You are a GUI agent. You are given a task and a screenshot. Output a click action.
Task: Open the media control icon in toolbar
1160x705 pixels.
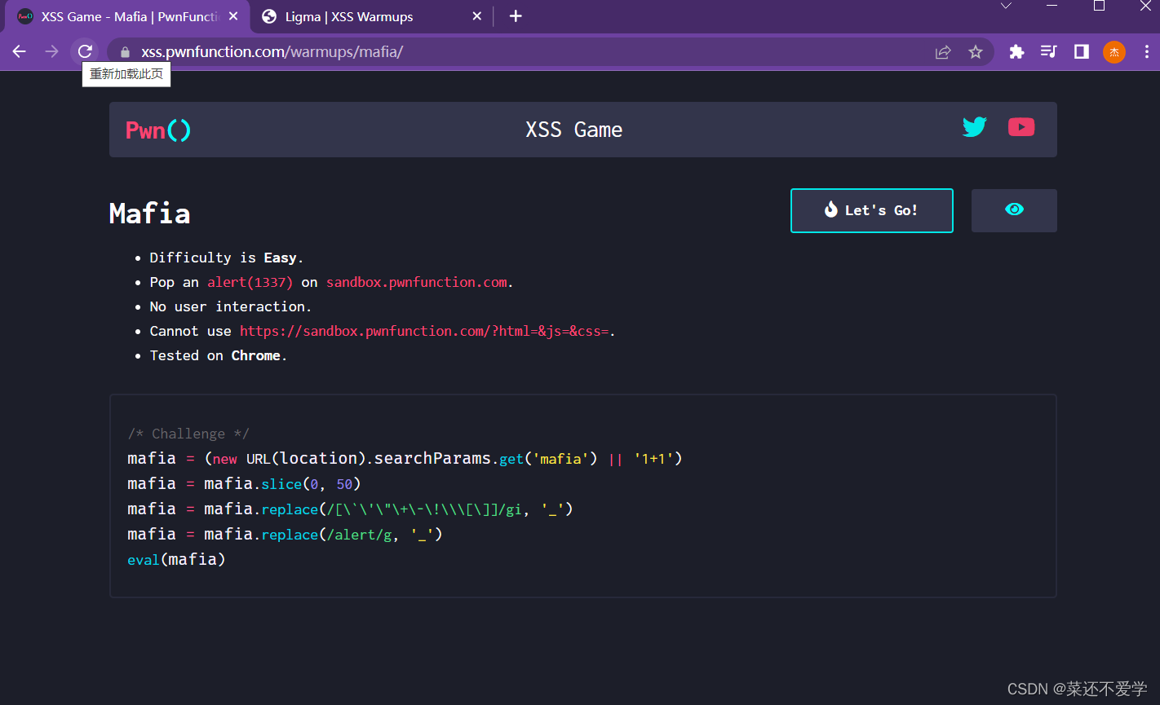(x=1049, y=52)
